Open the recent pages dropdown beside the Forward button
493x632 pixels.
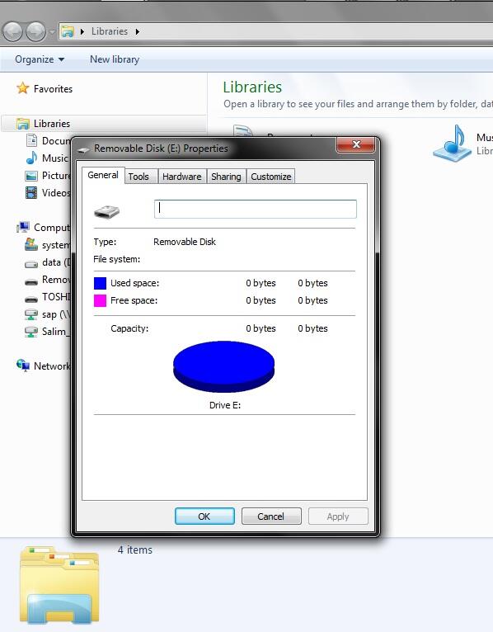[x=53, y=31]
